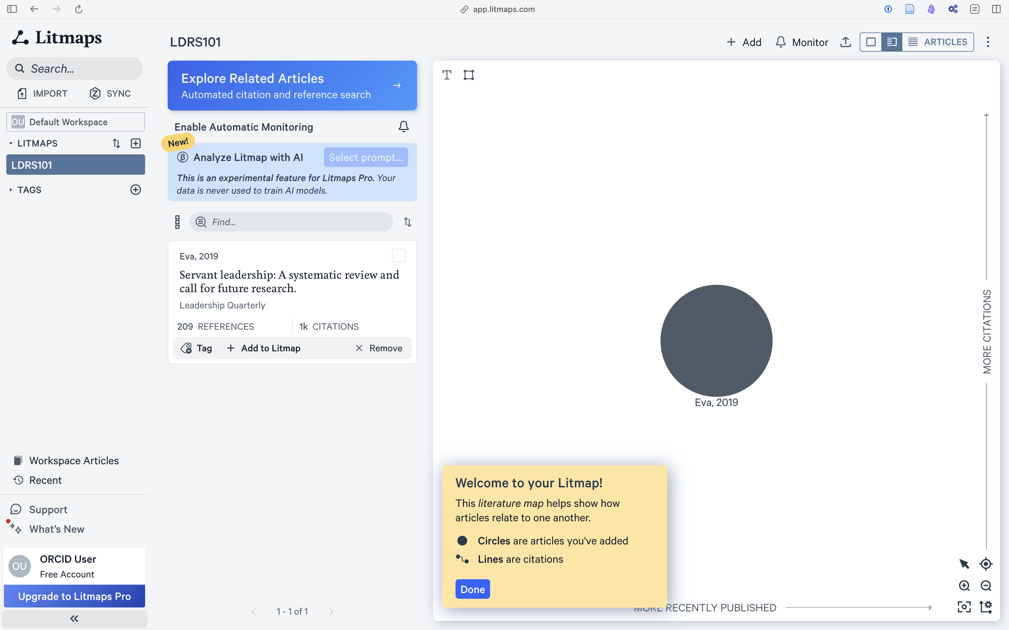Click the Search field in the sidebar

click(75, 68)
